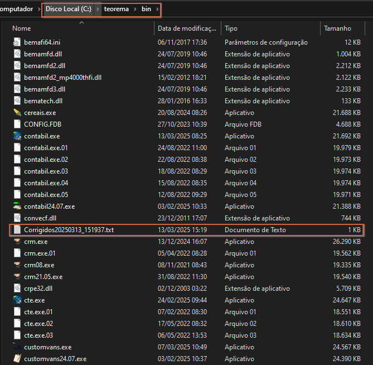Click the Corrigidos20250313_151937.txt document icon
Image resolution: width=373 pixels, height=365 pixels.
click(x=17, y=230)
